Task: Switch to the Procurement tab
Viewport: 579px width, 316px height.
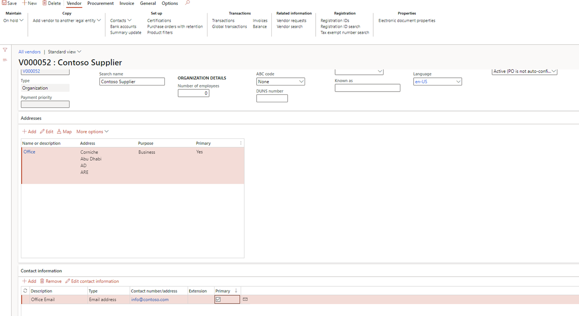Action: pyautogui.click(x=100, y=3)
